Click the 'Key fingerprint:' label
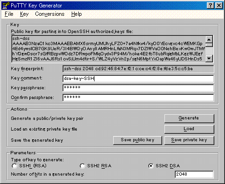Viewport: 225px width, 184px height. point(27,69)
